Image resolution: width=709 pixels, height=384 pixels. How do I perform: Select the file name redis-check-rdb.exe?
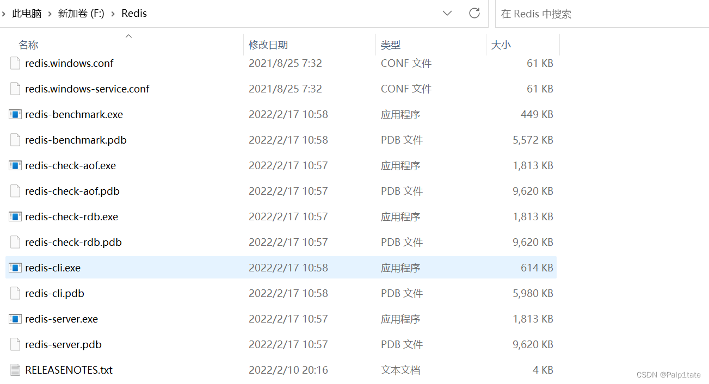click(x=71, y=216)
